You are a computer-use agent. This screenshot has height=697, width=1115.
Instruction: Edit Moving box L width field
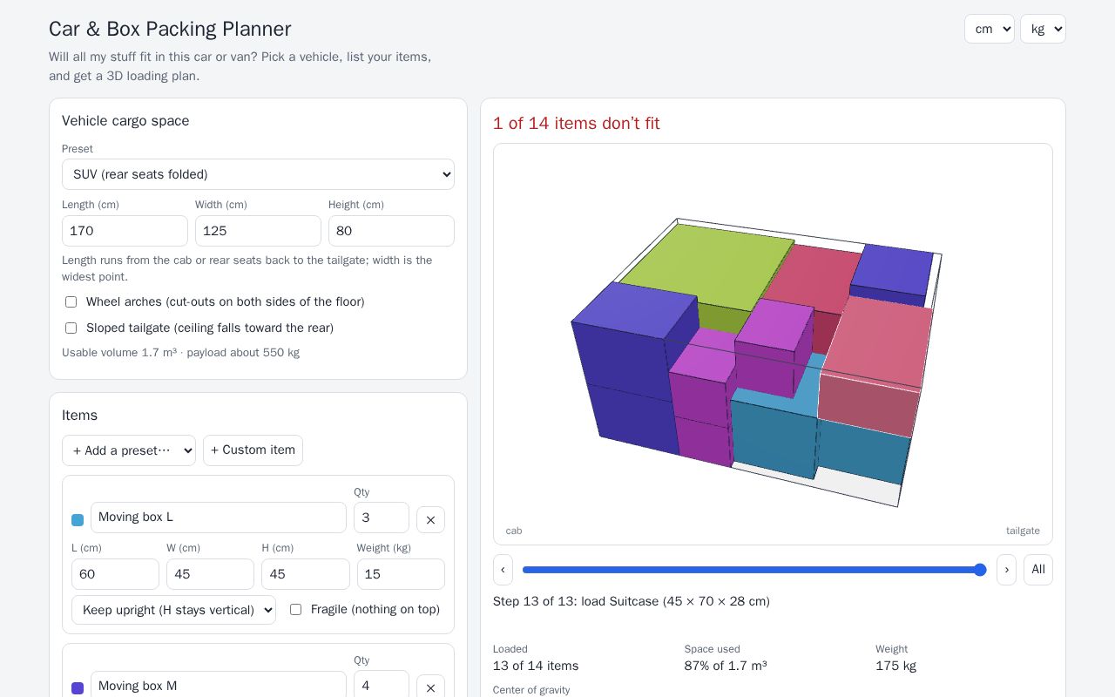210,574
